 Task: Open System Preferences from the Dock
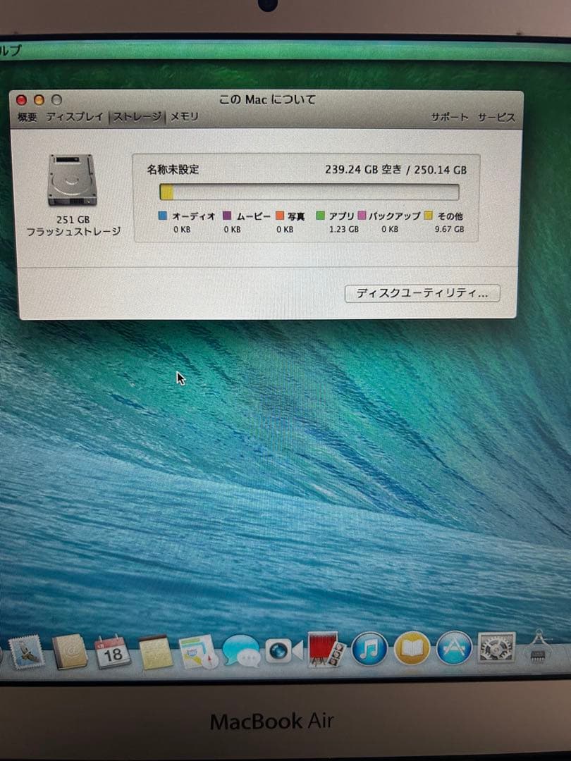[x=496, y=648]
